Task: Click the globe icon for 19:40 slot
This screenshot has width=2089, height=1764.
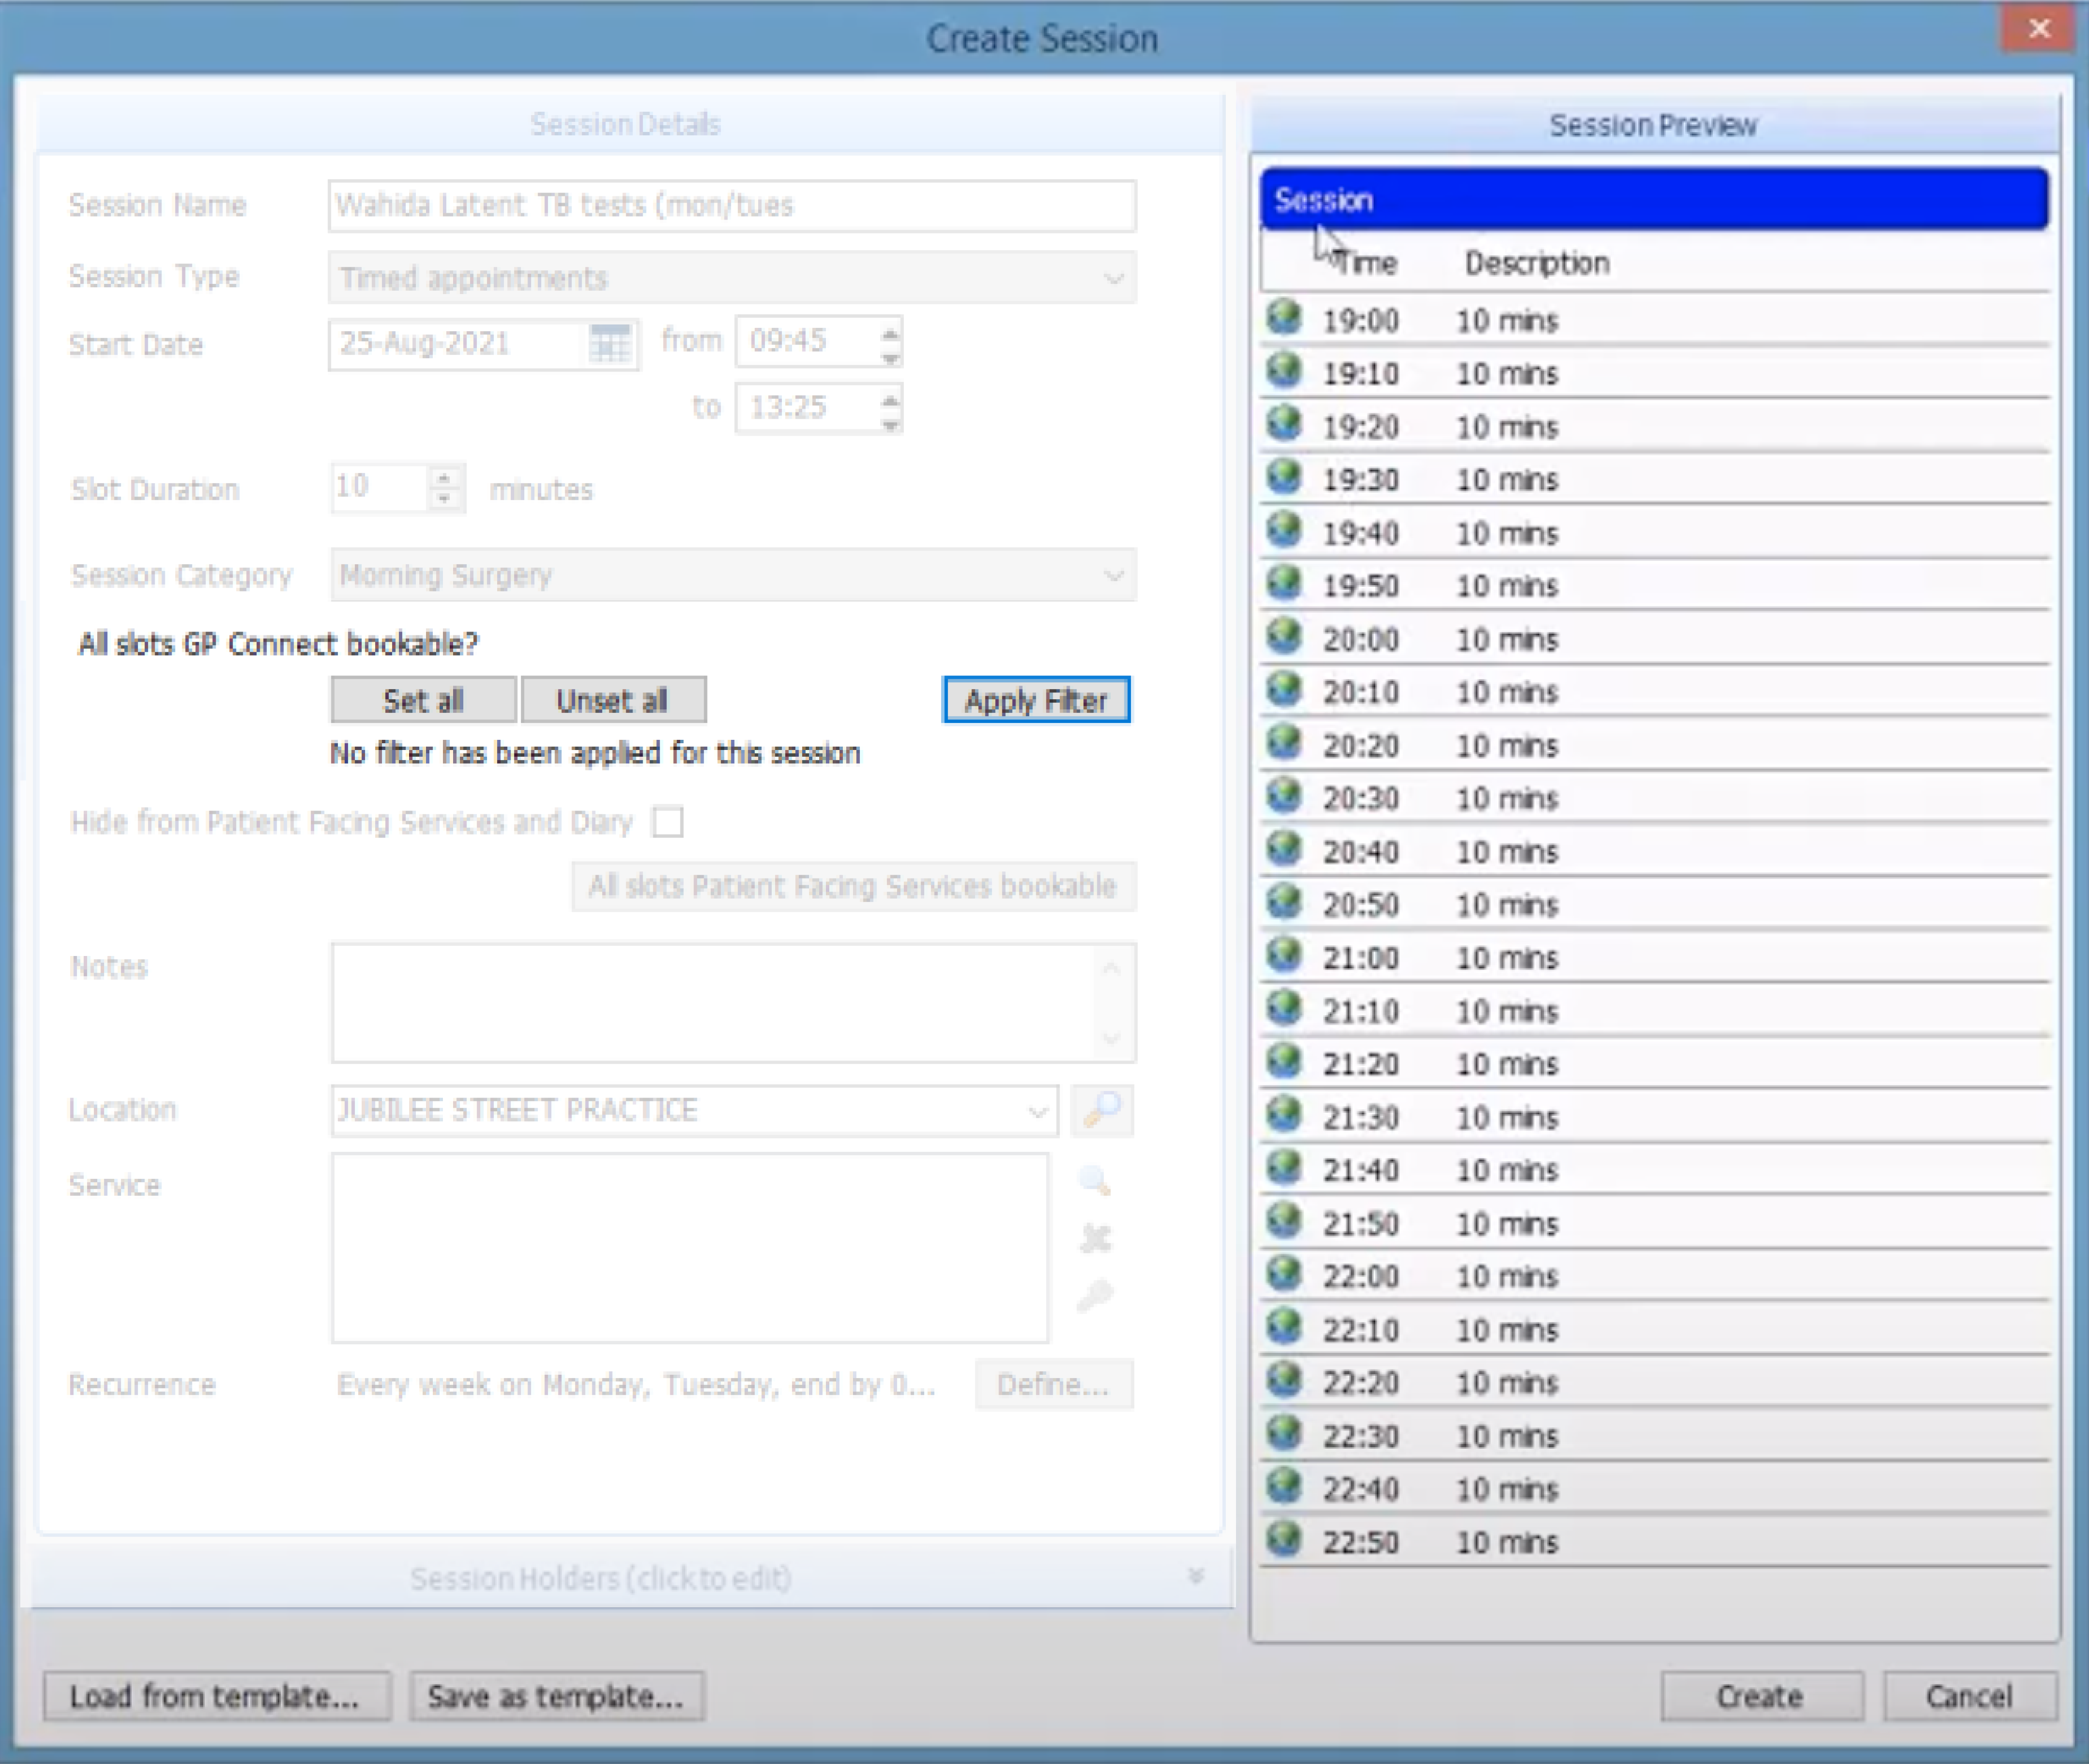Action: click(1283, 530)
